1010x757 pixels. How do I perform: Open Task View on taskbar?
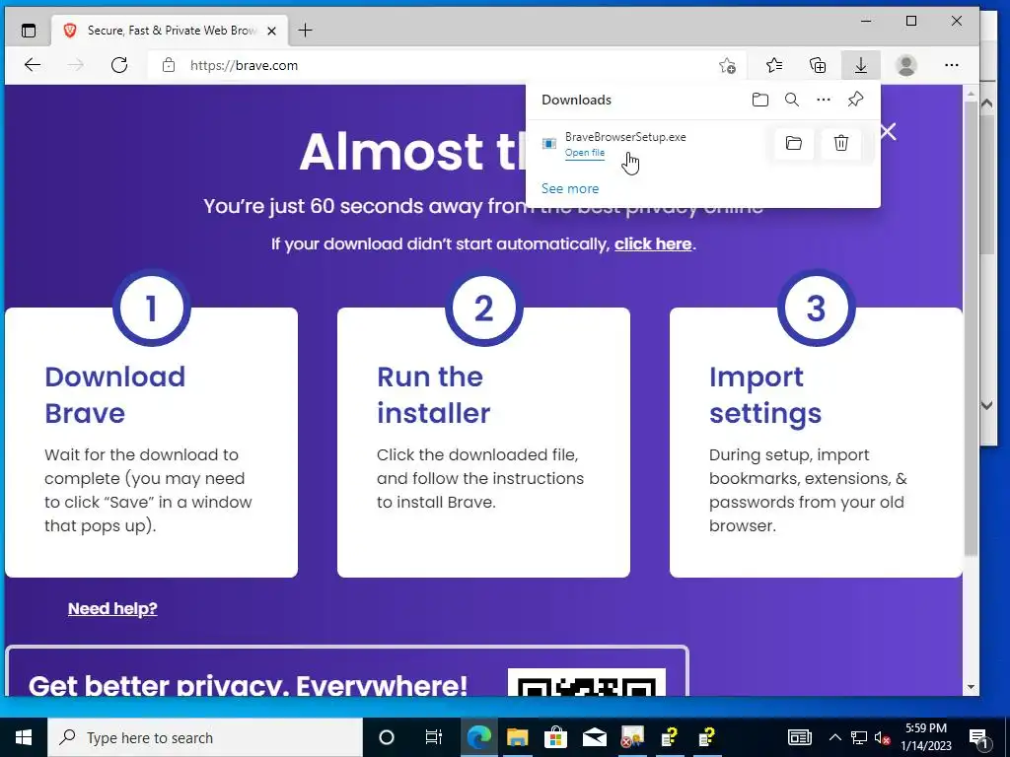434,737
